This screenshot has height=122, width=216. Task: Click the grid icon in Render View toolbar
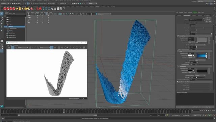tap(59, 47)
